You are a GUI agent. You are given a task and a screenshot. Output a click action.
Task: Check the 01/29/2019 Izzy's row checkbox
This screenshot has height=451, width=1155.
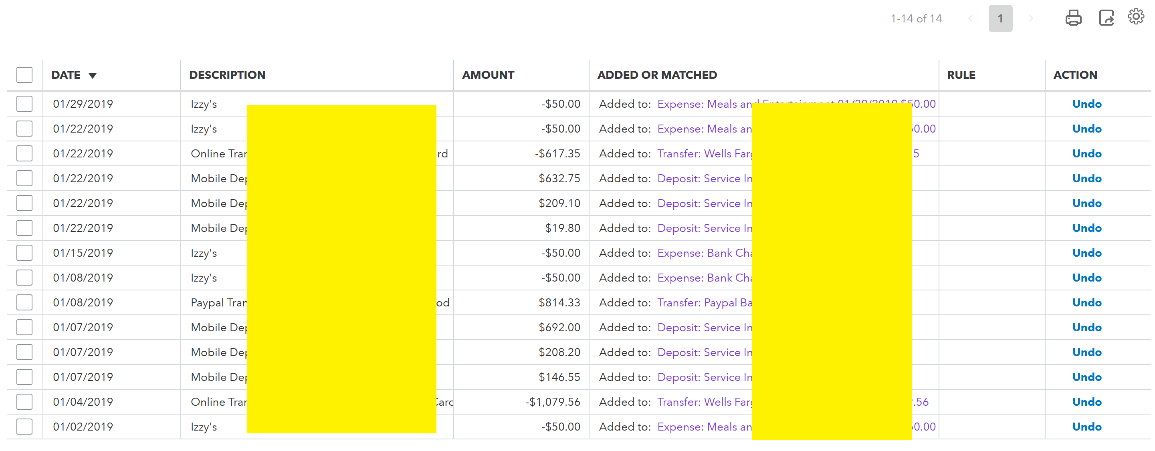24,104
